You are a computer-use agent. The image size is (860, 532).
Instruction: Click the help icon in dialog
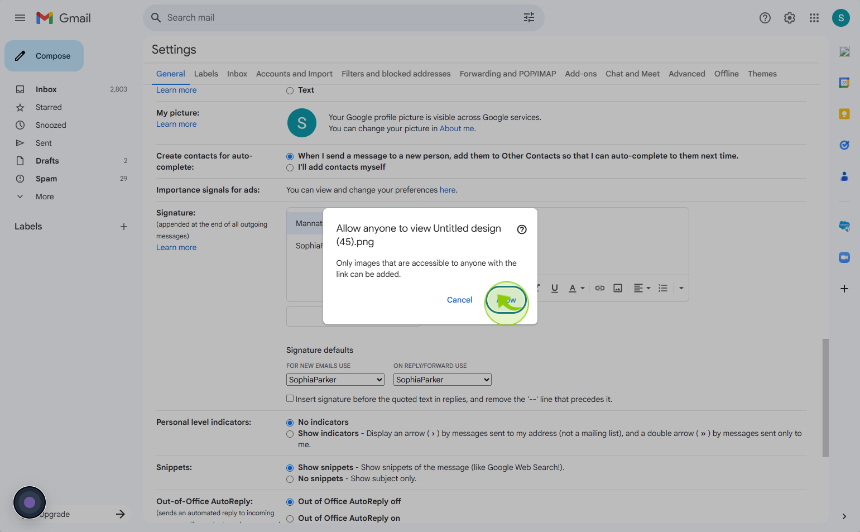[522, 229]
